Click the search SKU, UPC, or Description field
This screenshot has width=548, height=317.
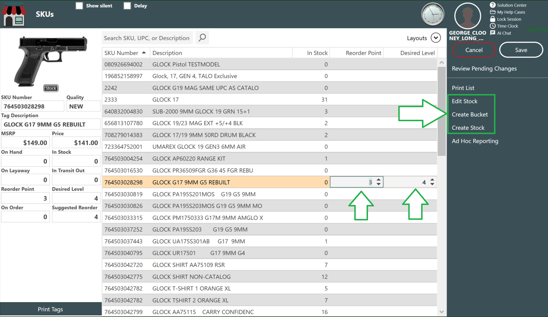(x=147, y=38)
